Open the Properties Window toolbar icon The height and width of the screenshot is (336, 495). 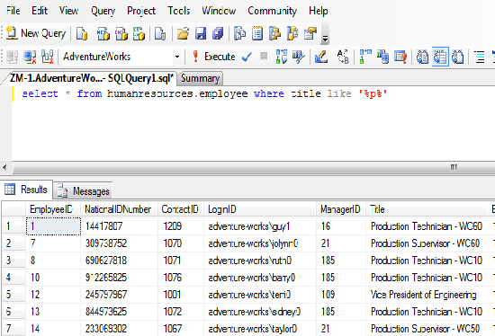tap(310, 33)
